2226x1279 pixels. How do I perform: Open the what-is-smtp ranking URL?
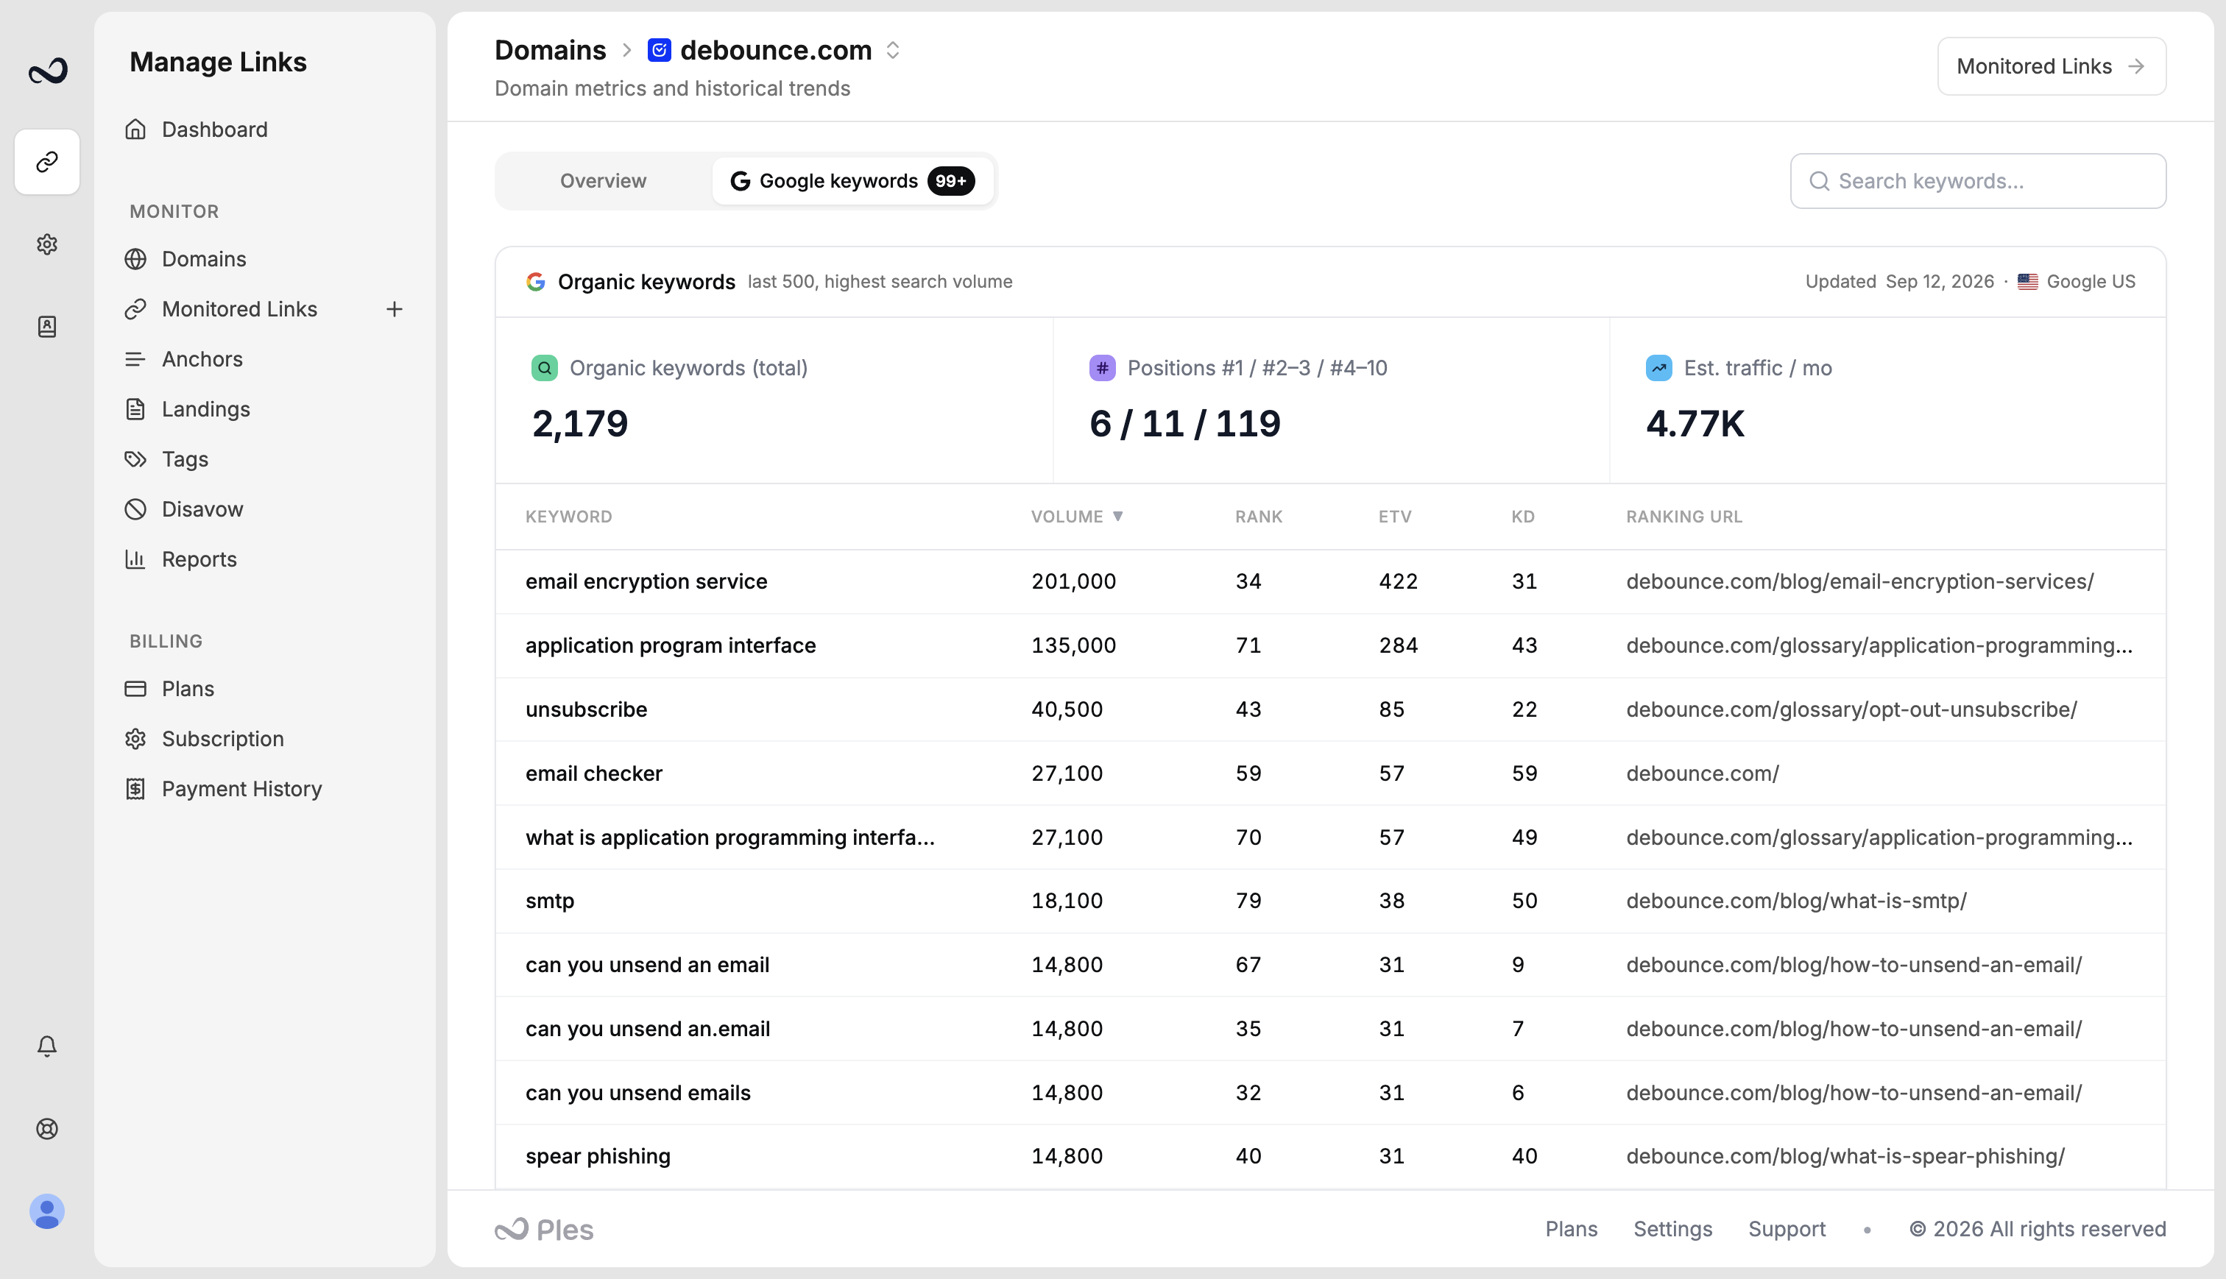click(x=1796, y=901)
